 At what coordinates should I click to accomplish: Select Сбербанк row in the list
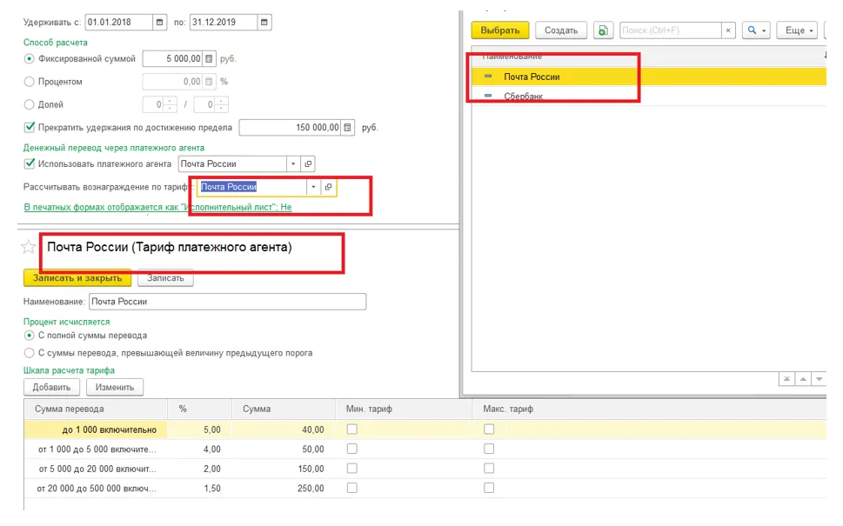coord(524,97)
